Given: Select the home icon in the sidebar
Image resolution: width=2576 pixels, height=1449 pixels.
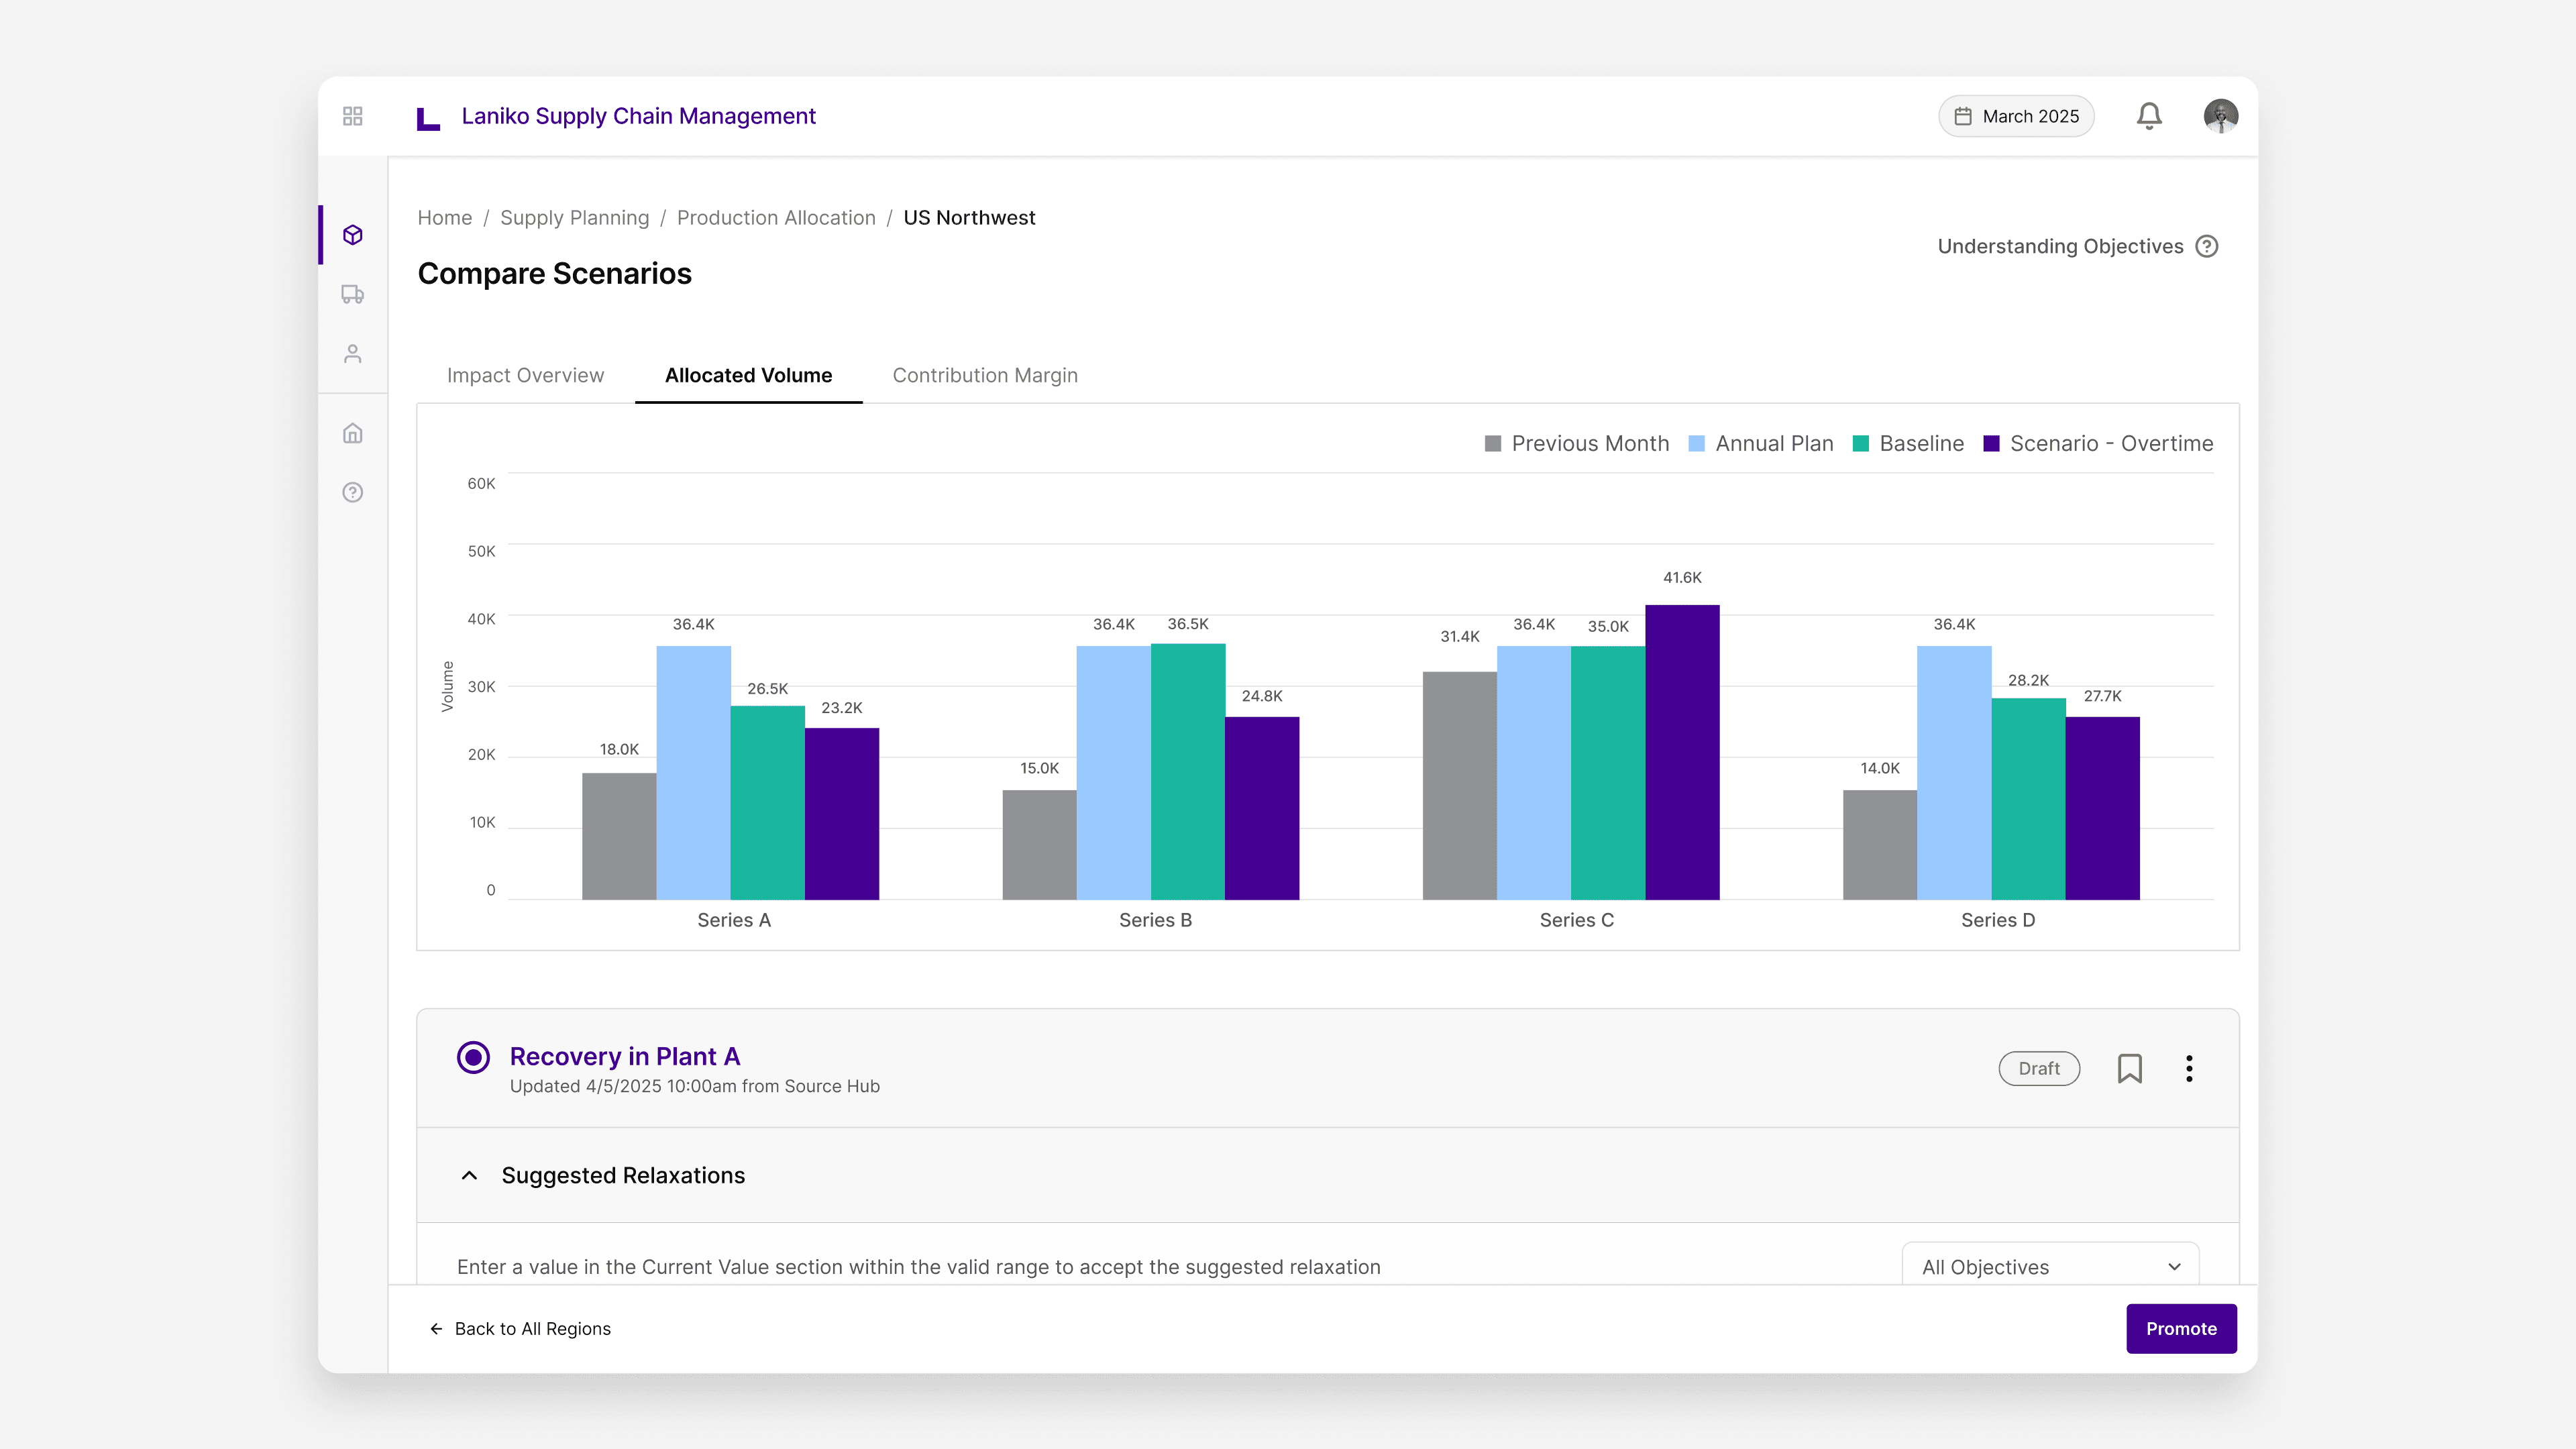Looking at the screenshot, I should click(x=352, y=433).
